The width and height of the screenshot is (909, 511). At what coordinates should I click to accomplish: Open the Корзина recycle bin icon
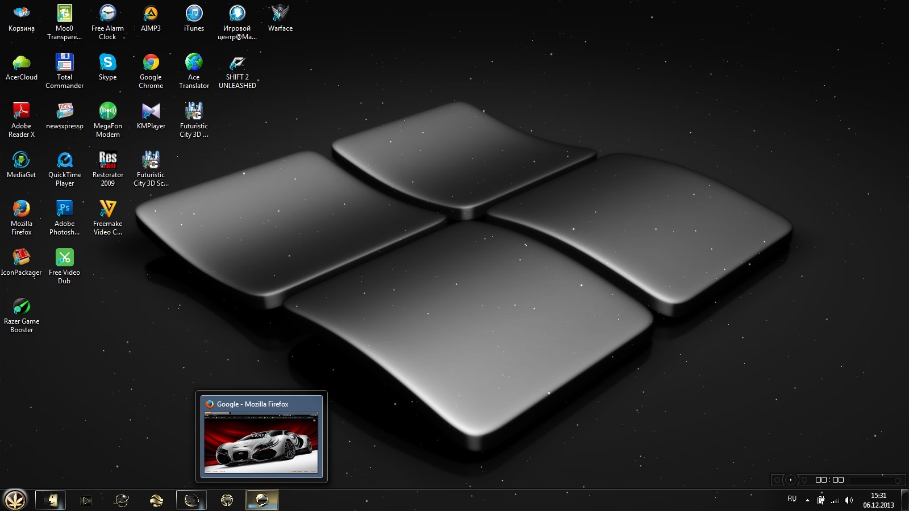22,18
